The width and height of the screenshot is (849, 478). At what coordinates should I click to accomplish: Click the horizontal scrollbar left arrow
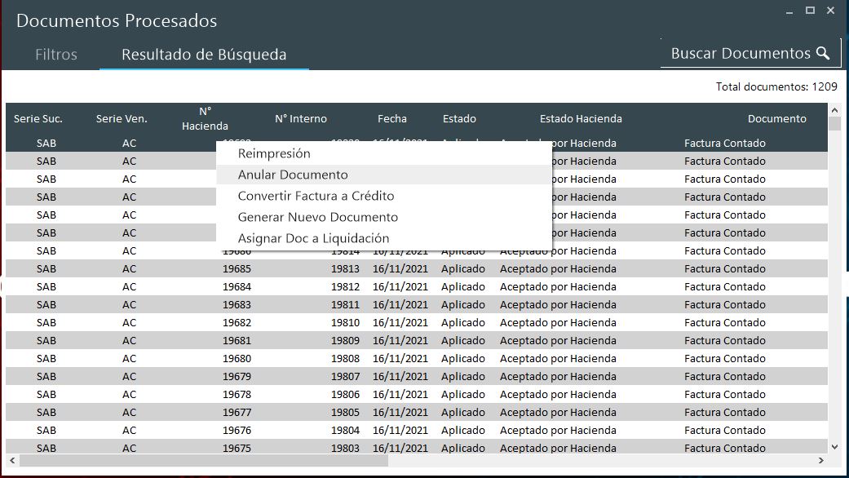tap(11, 461)
